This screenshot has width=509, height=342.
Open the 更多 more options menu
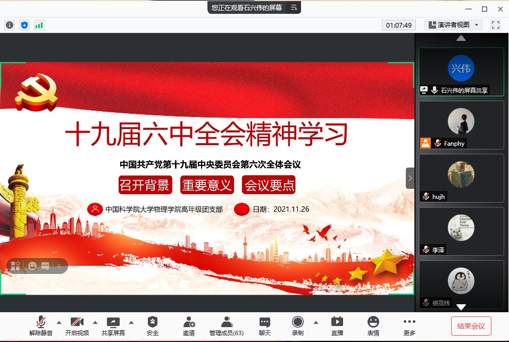pyautogui.click(x=409, y=326)
